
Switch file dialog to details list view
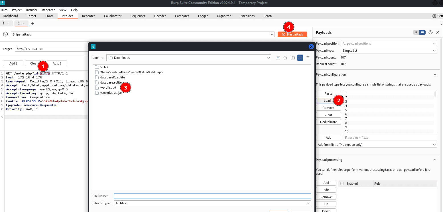(308, 58)
